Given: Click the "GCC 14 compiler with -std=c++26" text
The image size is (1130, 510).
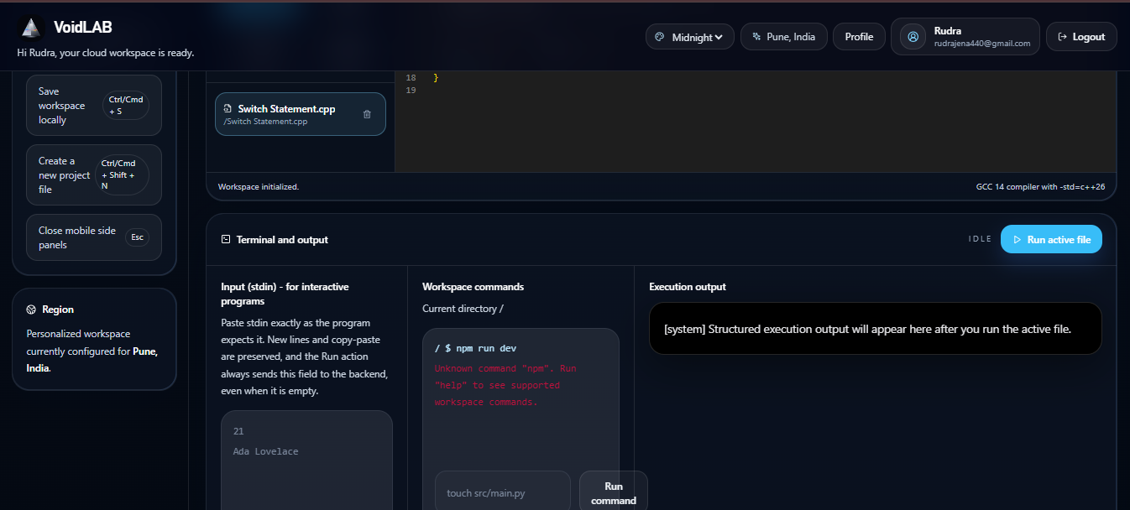Looking at the screenshot, I should coord(1040,186).
